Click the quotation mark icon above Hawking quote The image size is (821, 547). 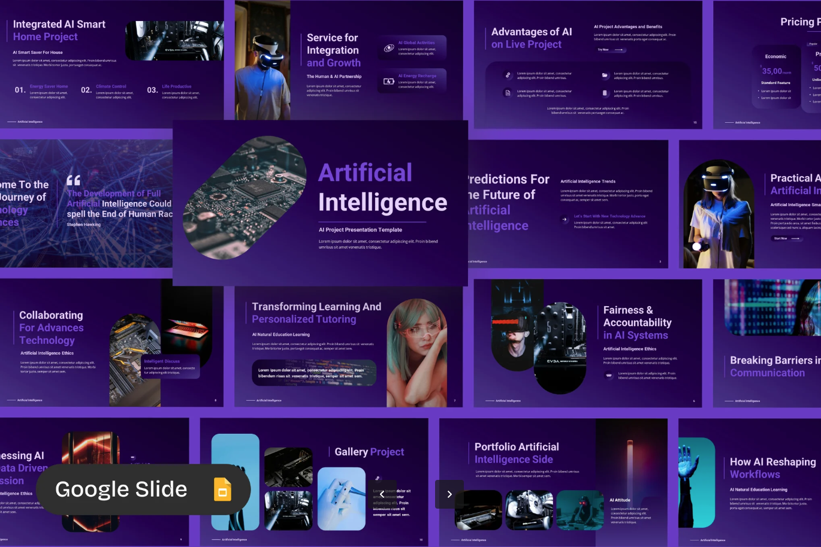pos(73,180)
